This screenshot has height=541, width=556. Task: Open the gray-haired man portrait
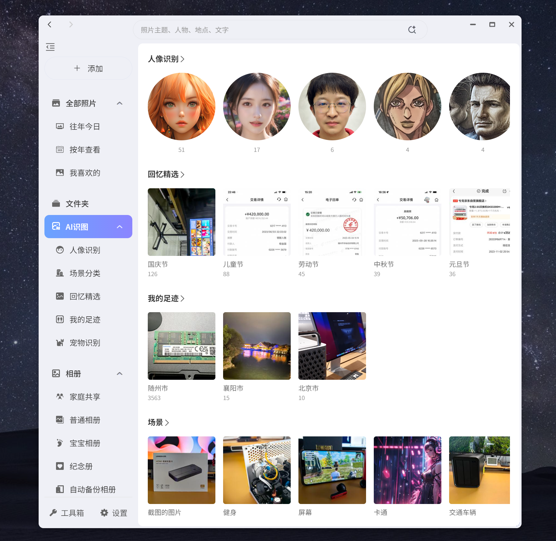pos(480,107)
